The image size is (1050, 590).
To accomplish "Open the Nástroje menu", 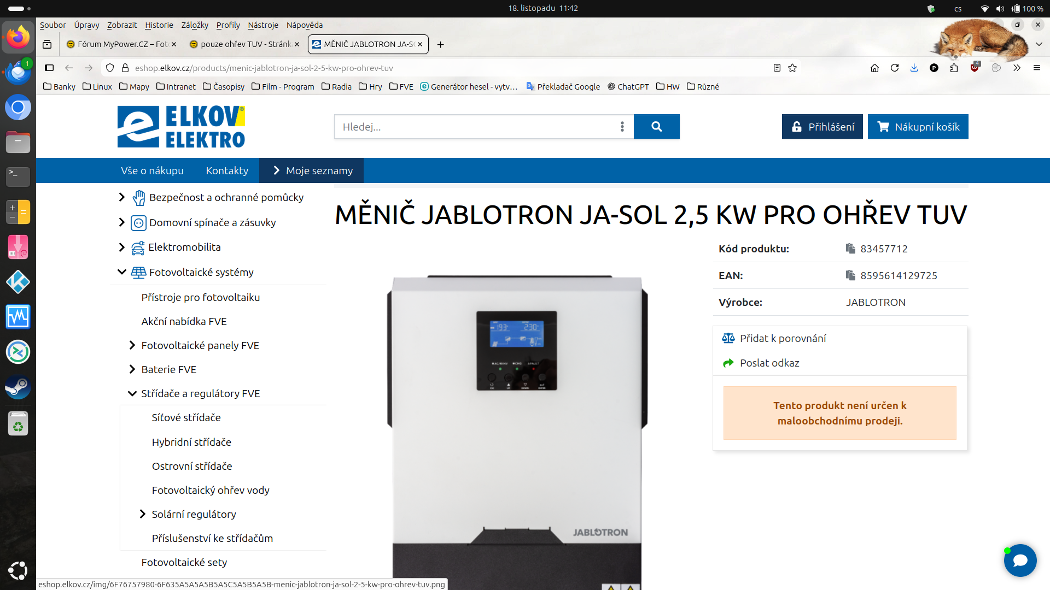I will click(263, 25).
